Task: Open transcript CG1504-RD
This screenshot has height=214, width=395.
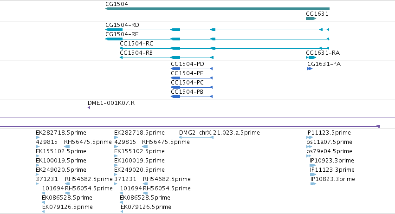Action: click(x=122, y=25)
